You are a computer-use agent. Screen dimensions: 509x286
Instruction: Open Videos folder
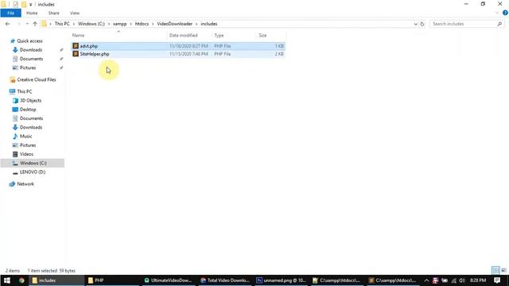(x=26, y=154)
